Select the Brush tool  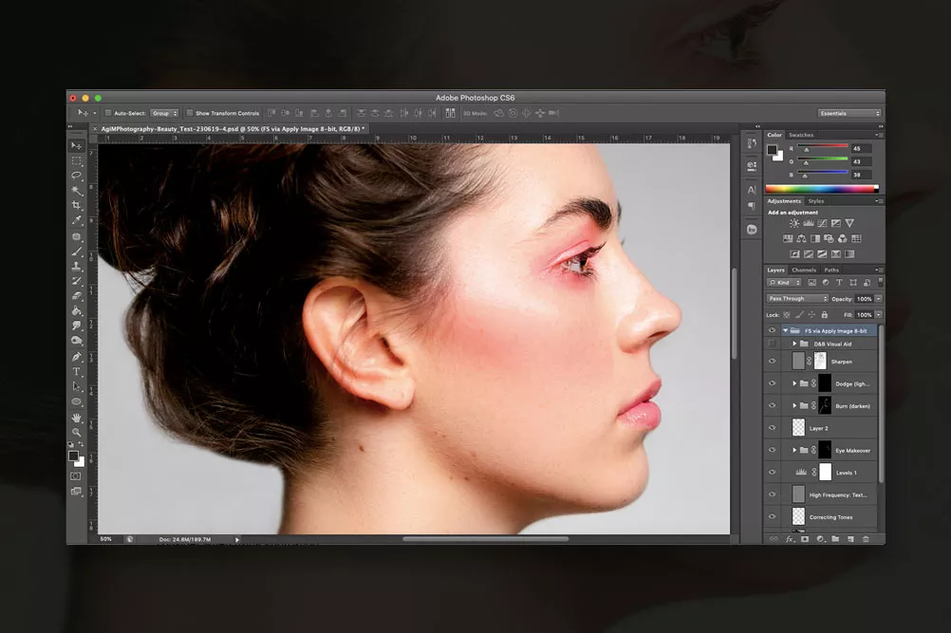click(x=77, y=251)
